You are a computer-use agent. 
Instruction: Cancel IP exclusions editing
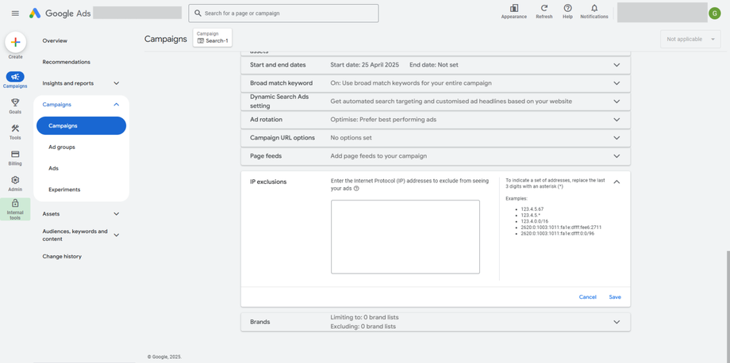[587, 297]
